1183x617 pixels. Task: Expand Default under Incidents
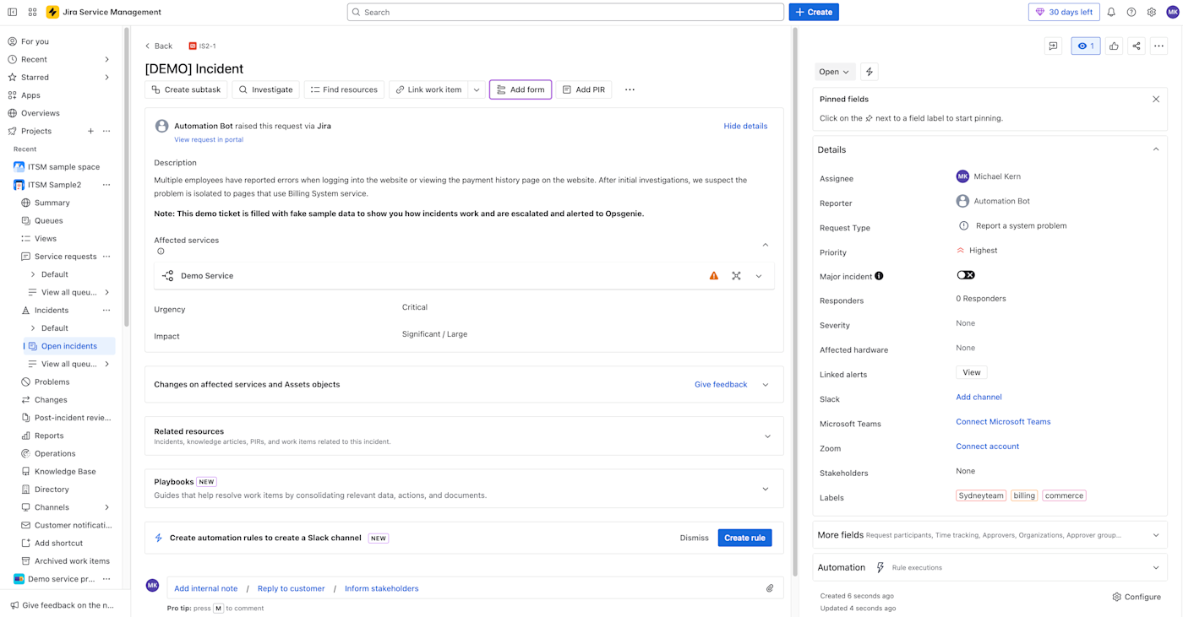point(33,328)
